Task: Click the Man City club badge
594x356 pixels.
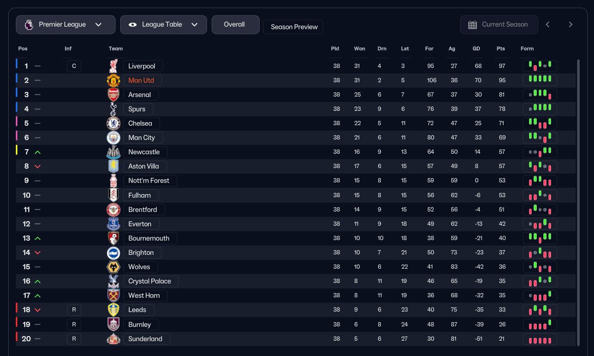Action: click(113, 137)
